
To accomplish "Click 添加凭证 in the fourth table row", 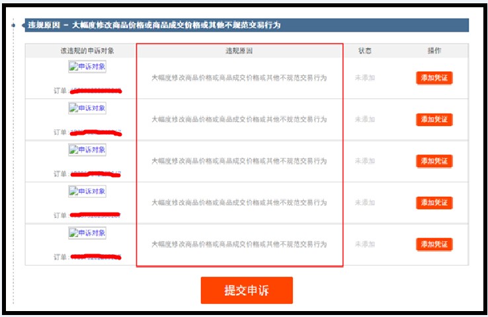I will pos(434,203).
